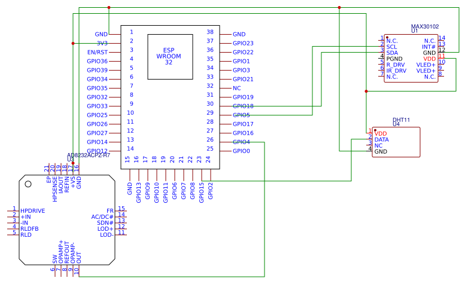Click the HPDRIVE pin on AD8232
The width and height of the screenshot is (465, 284).
pos(32,211)
